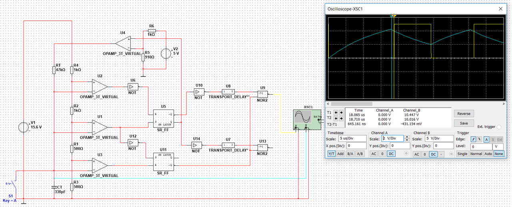512x207 pixels.
Task: Enable Y/T timebase display mode
Action: [x=332, y=153]
